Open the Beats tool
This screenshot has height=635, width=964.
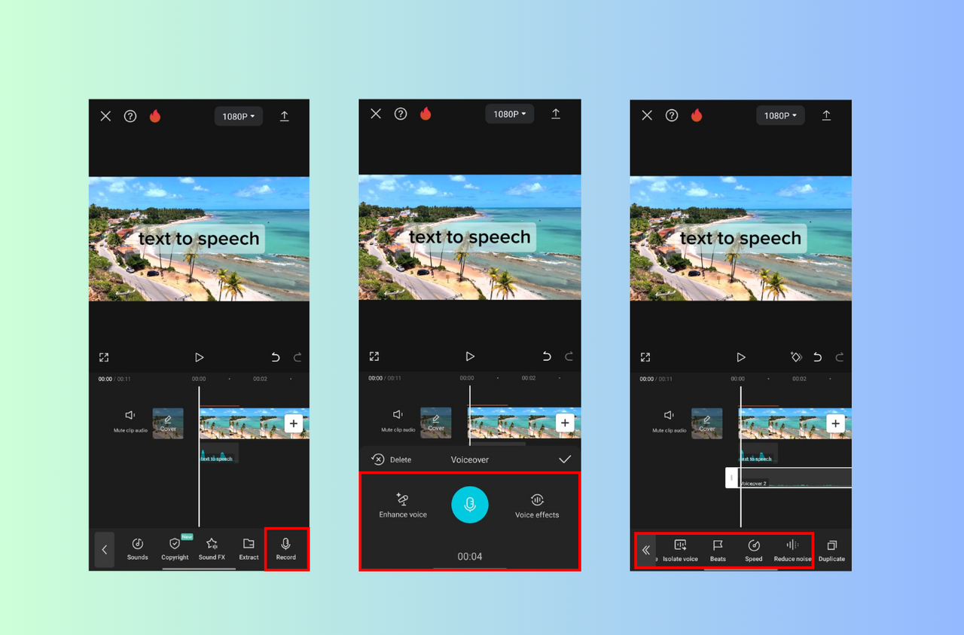(x=717, y=549)
